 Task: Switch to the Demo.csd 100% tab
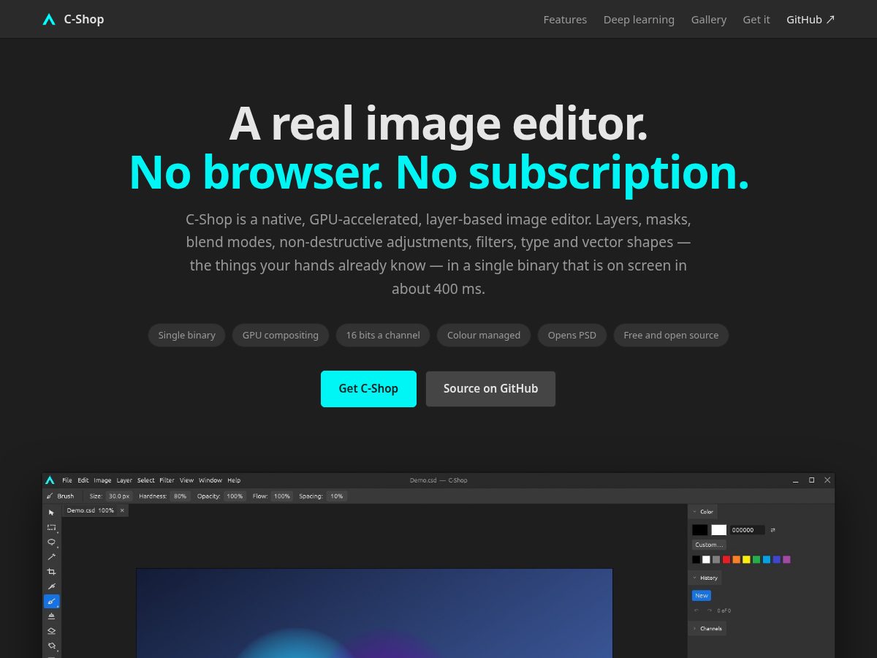click(90, 510)
